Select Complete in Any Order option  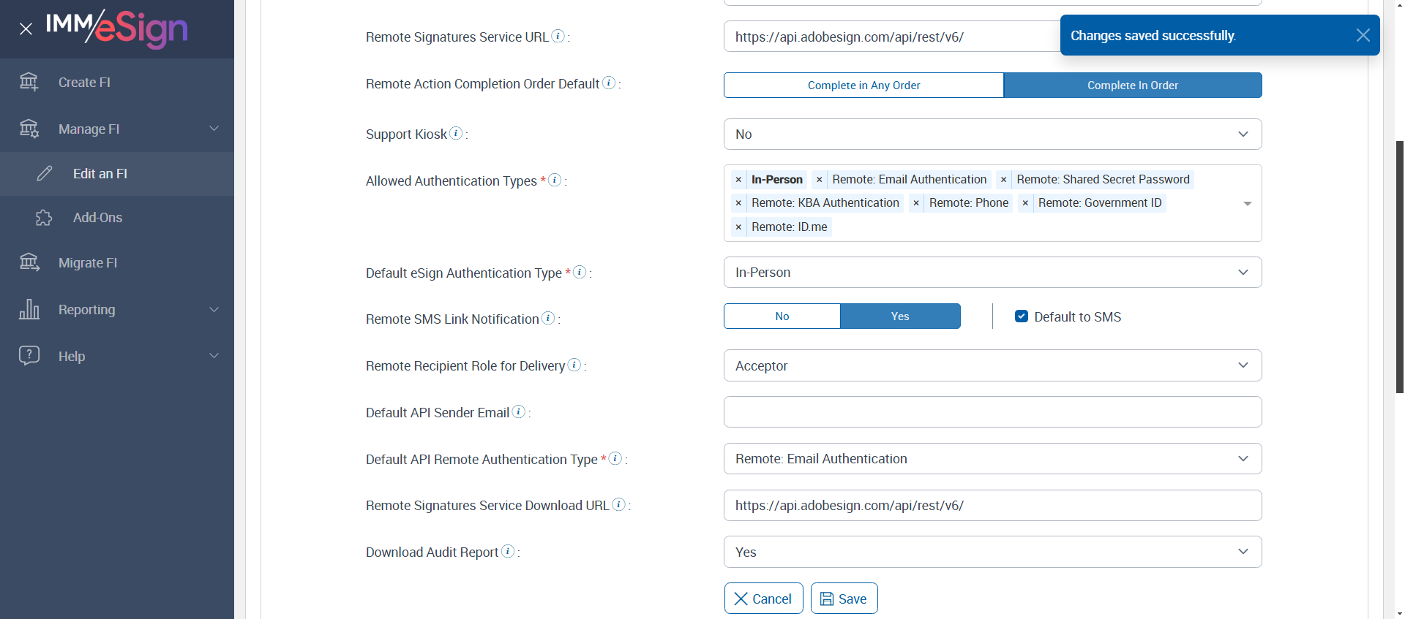863,86
